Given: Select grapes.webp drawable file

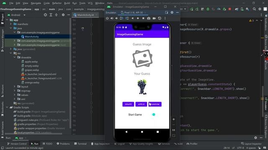Looking at the screenshot, I should click(32, 70).
